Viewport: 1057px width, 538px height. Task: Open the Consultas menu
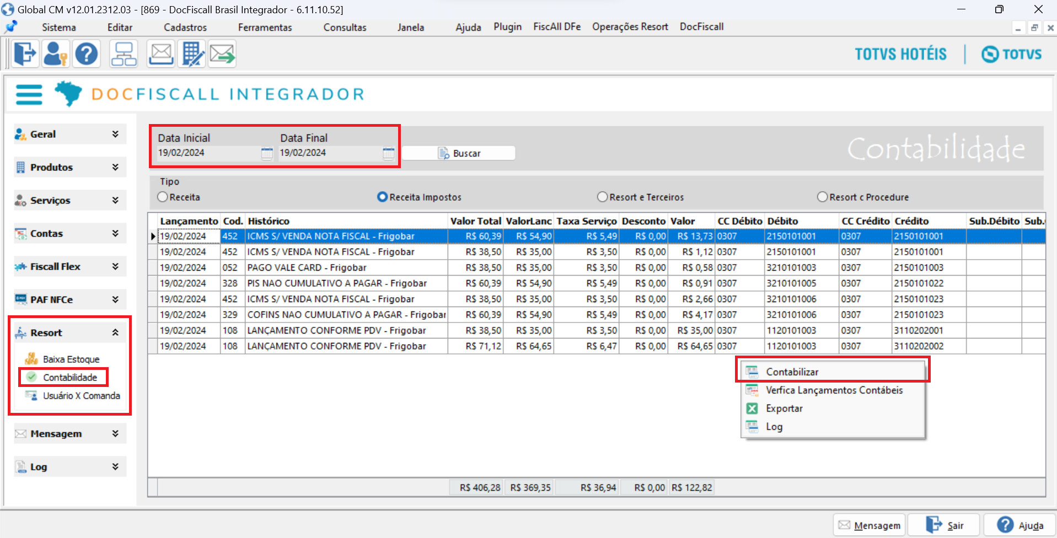pos(345,27)
